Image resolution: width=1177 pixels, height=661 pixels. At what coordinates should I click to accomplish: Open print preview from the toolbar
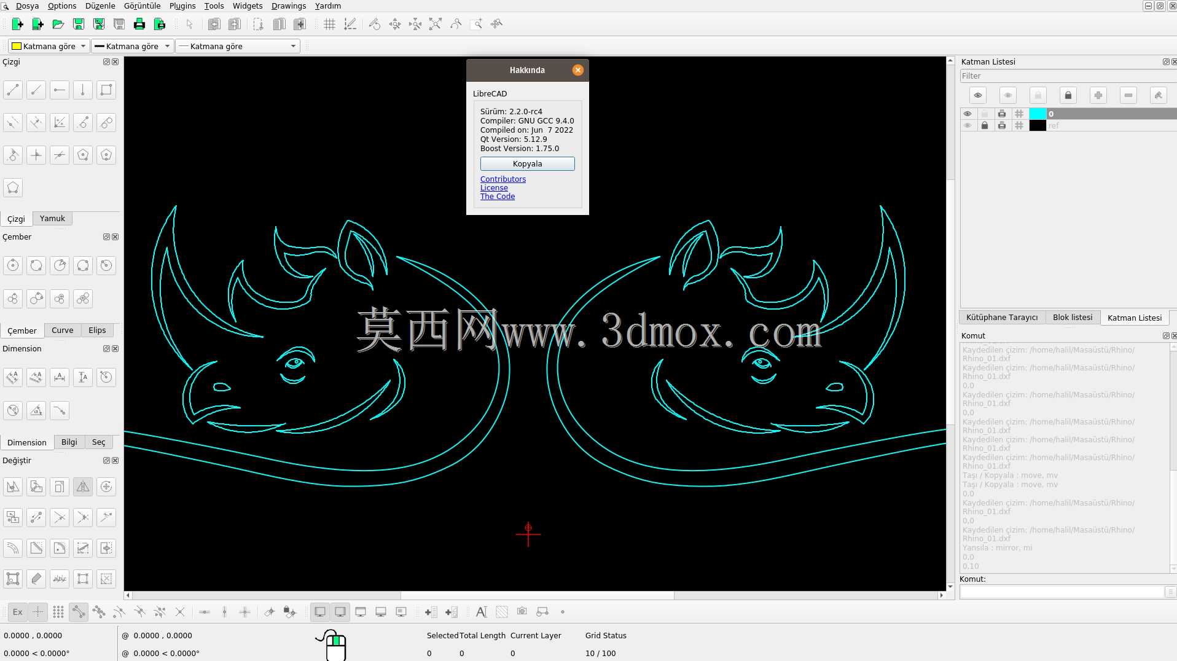[x=159, y=24]
